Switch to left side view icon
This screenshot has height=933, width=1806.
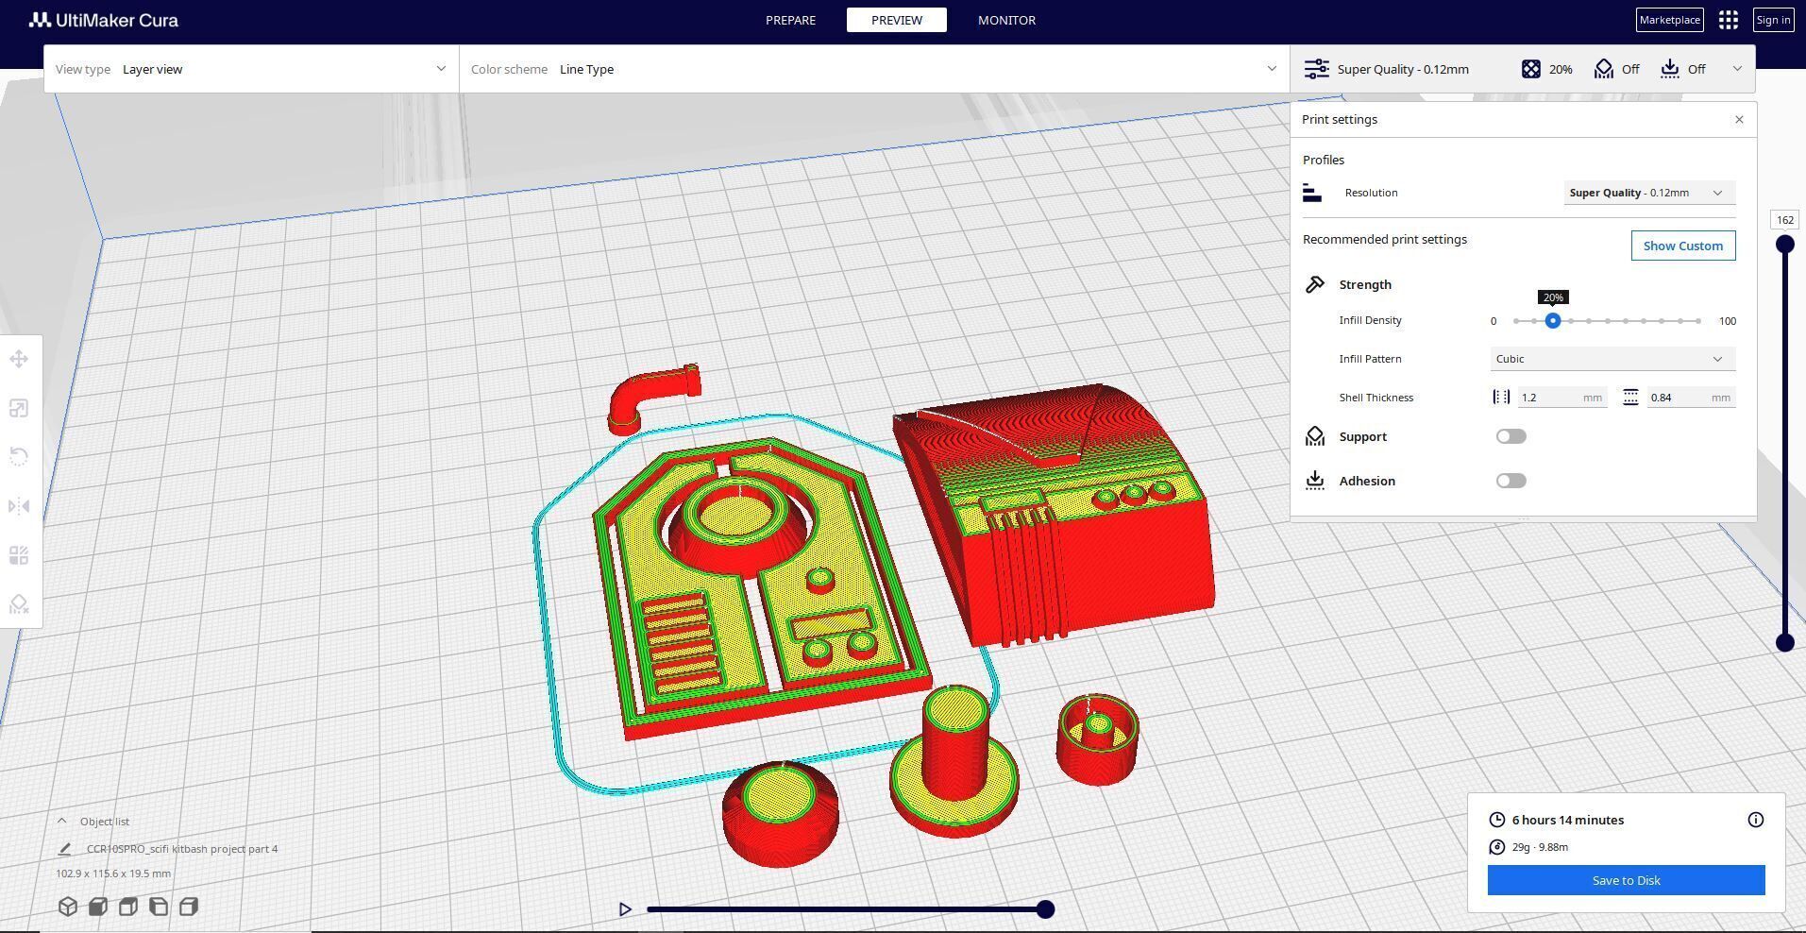tap(158, 907)
